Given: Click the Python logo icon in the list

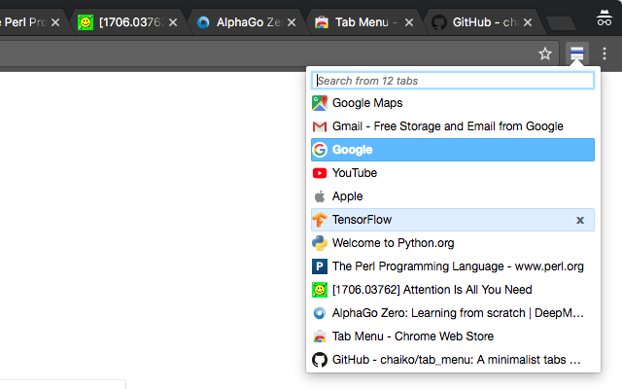Looking at the screenshot, I should coord(320,243).
